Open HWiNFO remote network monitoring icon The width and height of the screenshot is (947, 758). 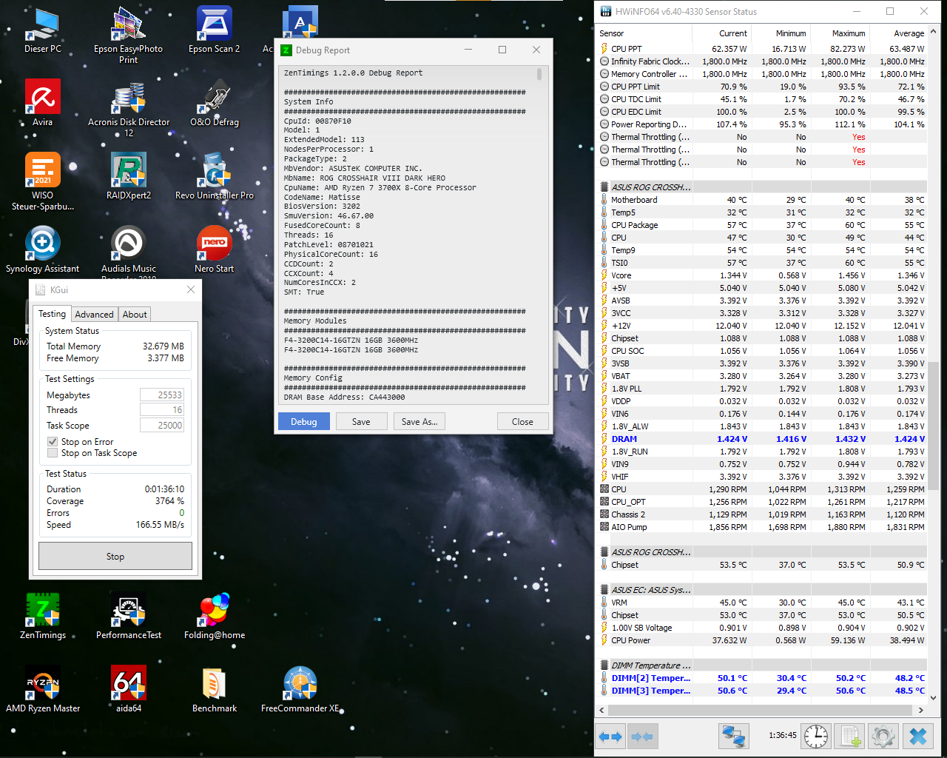pyautogui.click(x=734, y=737)
